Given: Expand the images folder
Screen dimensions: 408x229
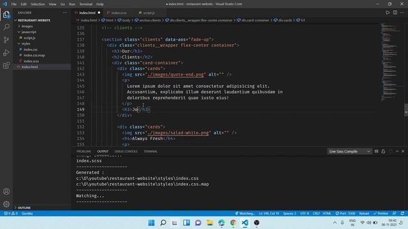Looking at the screenshot, I should (x=27, y=26).
